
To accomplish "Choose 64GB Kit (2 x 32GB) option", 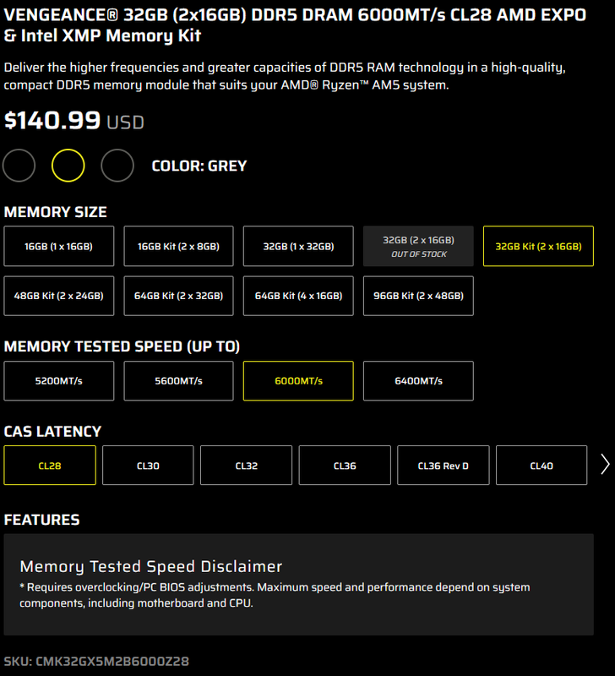I will [x=178, y=296].
